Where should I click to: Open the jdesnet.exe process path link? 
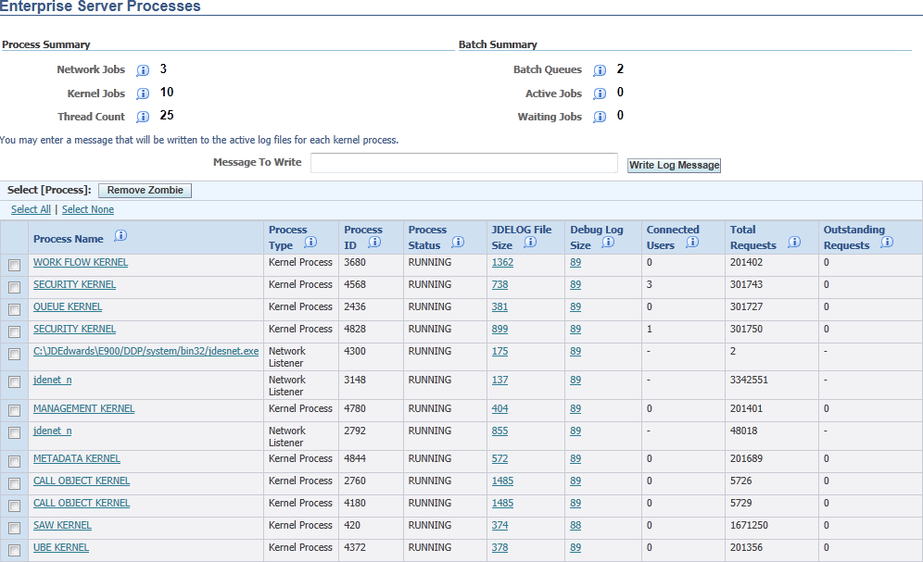(145, 351)
